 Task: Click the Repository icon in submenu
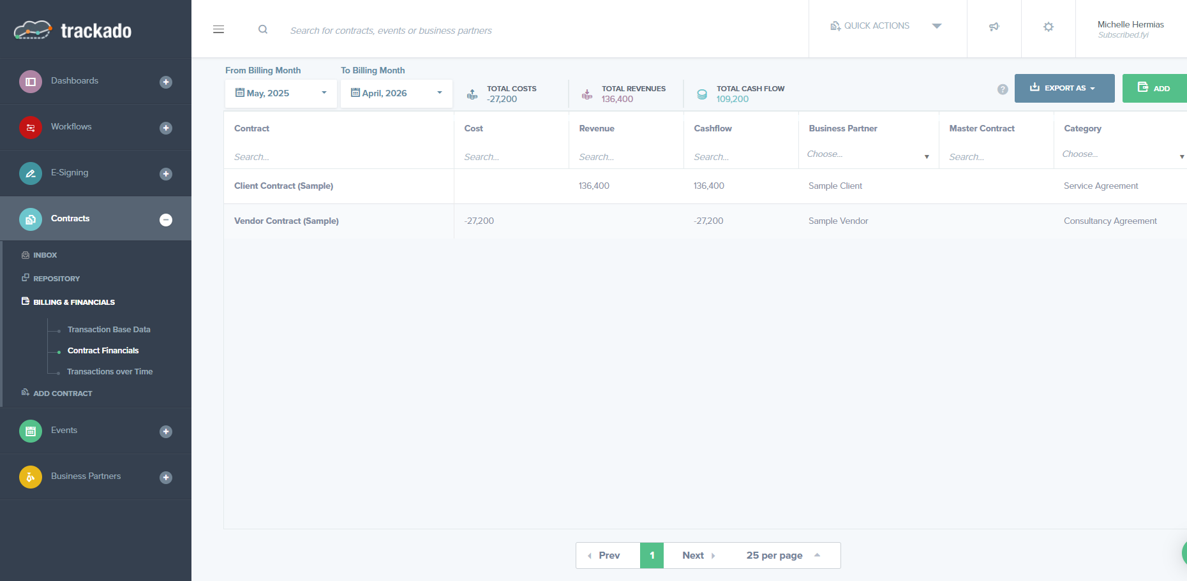26,278
